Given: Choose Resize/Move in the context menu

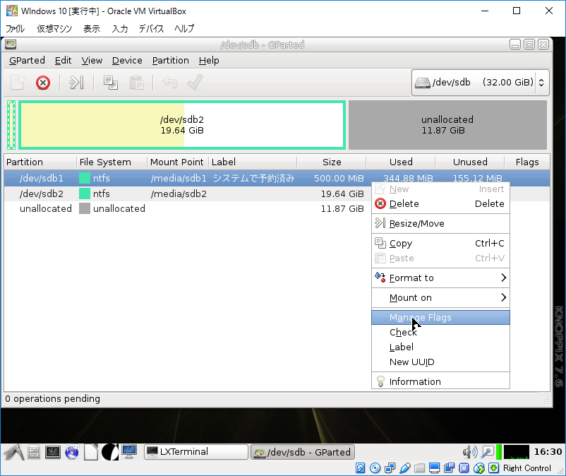Looking at the screenshot, I should pos(440,224).
